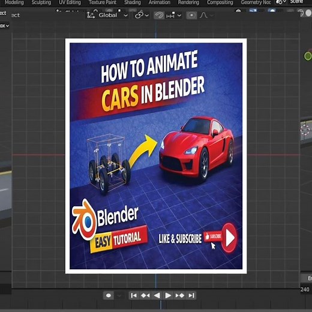The image size is (312, 312).
Task: Open the Compositing workspace tab
Action: coord(220,2)
